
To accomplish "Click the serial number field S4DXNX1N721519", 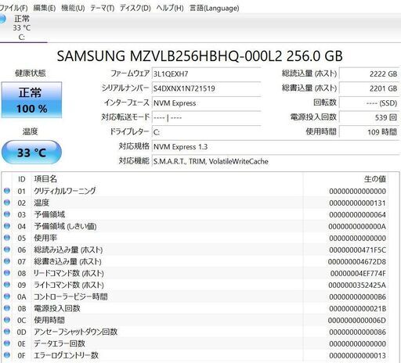I will [206, 88].
